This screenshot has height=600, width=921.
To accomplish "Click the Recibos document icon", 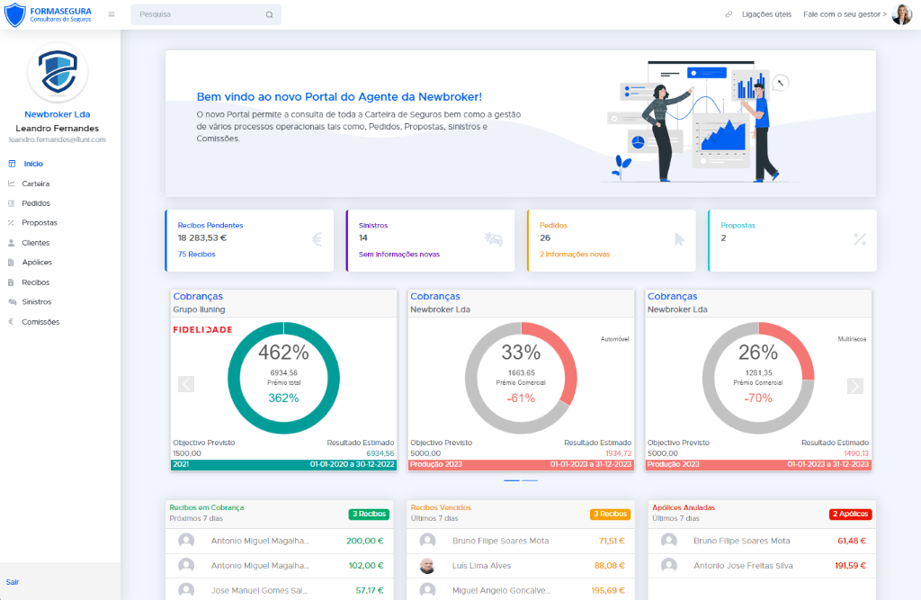I will [11, 282].
